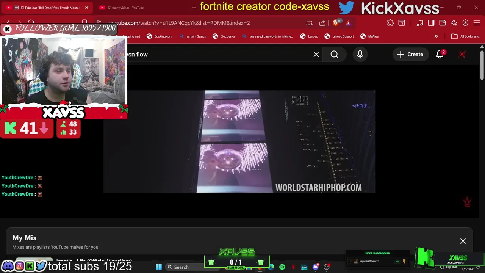Dismiss the My Mix panel

pos(463,241)
